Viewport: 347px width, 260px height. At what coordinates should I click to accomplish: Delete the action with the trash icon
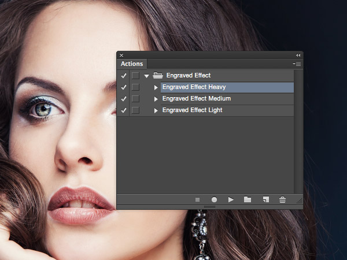pyautogui.click(x=282, y=200)
